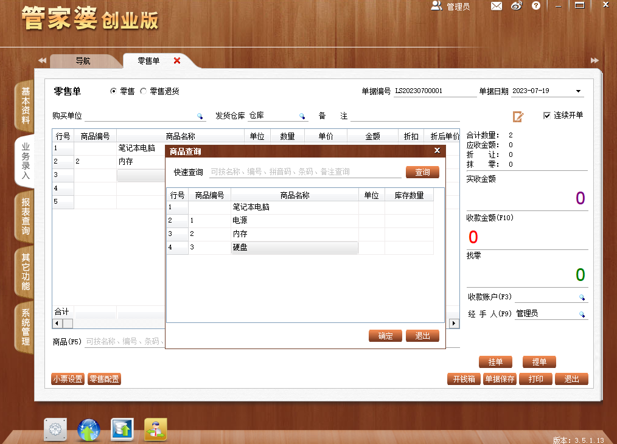Image resolution: width=617 pixels, height=444 pixels.
Task: Click magnifier icon in 发货仓库 field
Action: tap(302, 116)
